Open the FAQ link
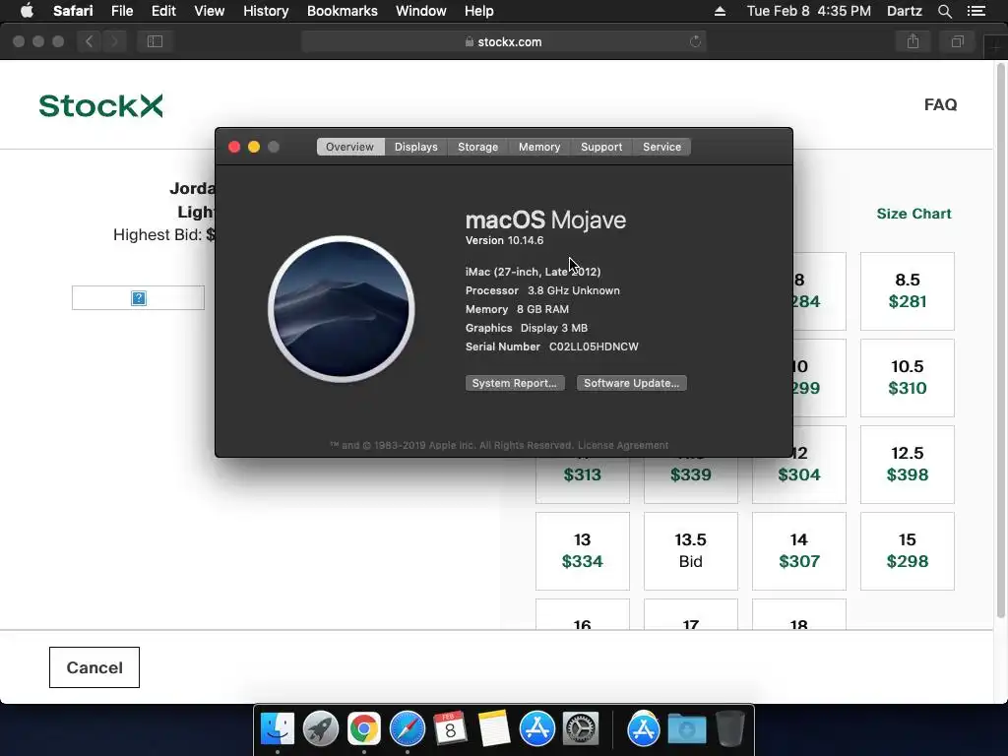Image resolution: width=1008 pixels, height=756 pixels. click(x=940, y=104)
